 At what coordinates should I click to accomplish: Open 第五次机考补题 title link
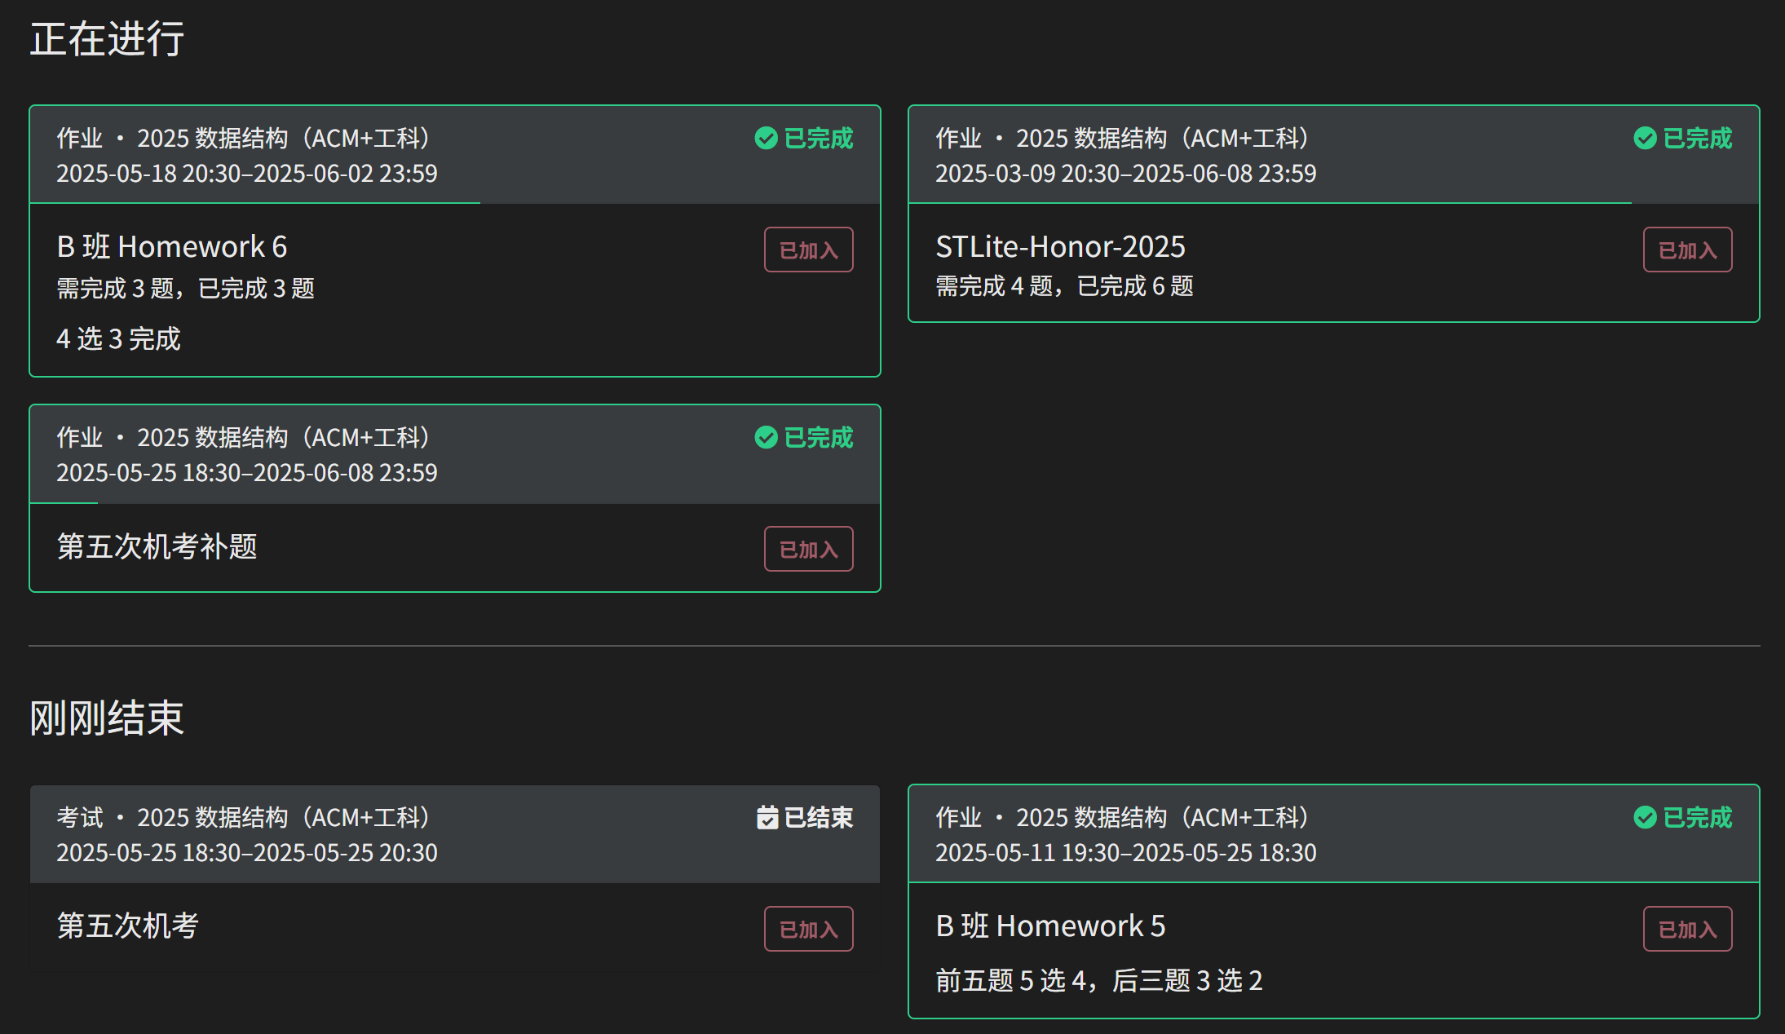point(157,546)
